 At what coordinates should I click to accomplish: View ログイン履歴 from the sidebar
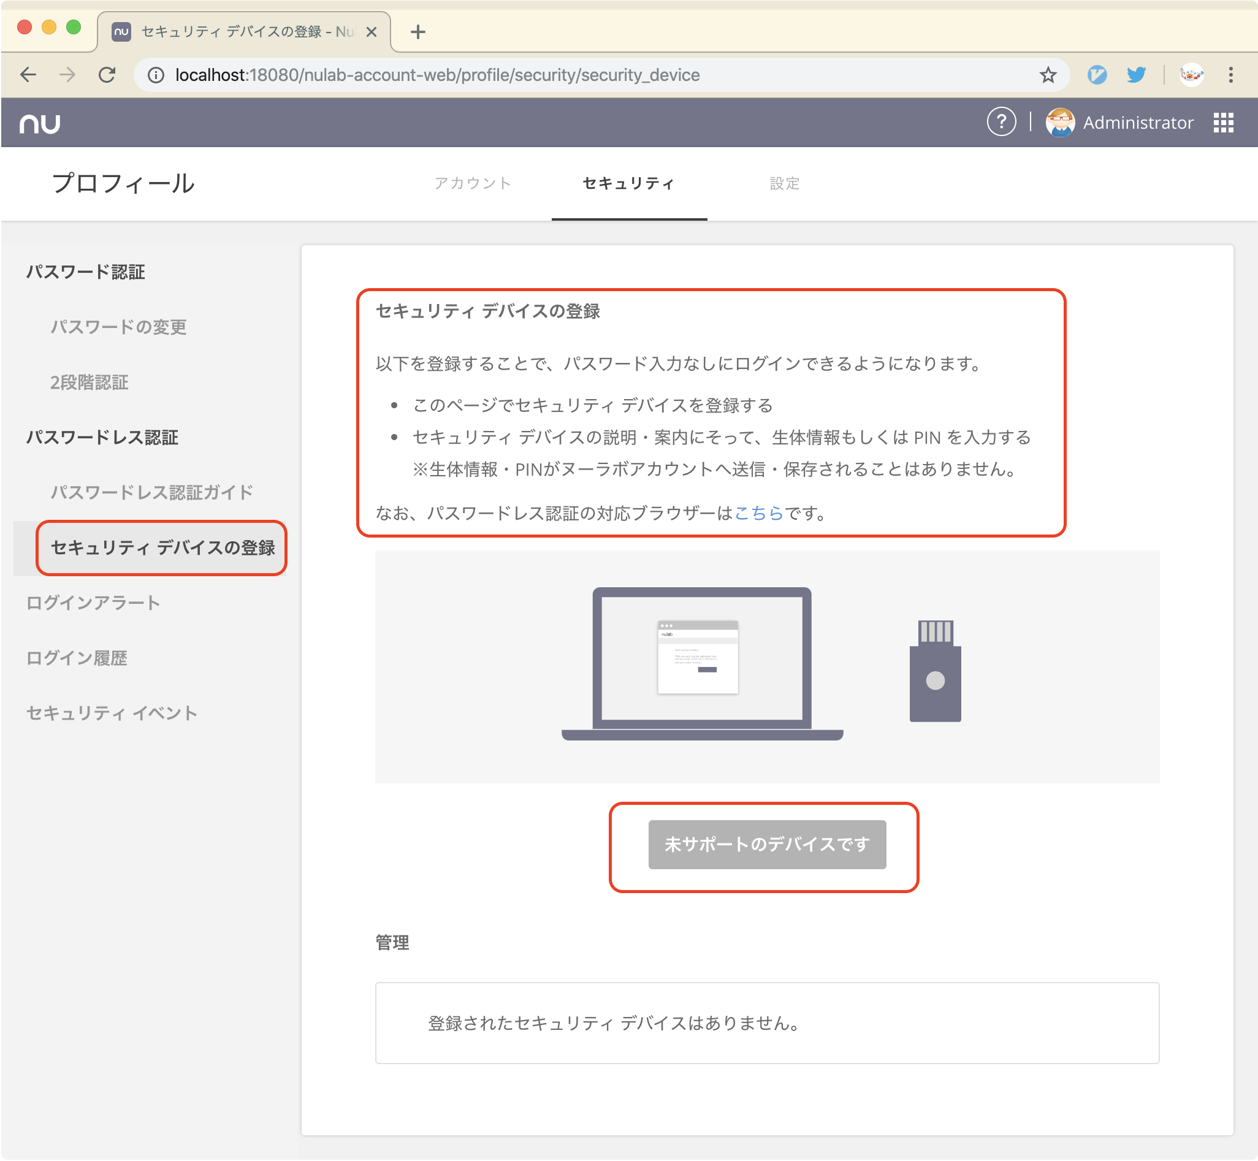[x=77, y=658]
